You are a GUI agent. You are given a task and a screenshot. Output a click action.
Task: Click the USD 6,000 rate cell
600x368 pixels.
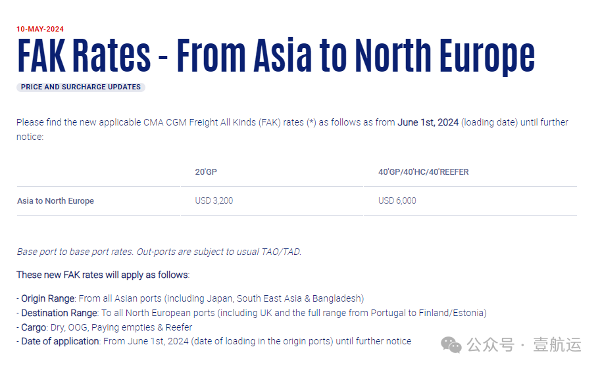click(397, 200)
